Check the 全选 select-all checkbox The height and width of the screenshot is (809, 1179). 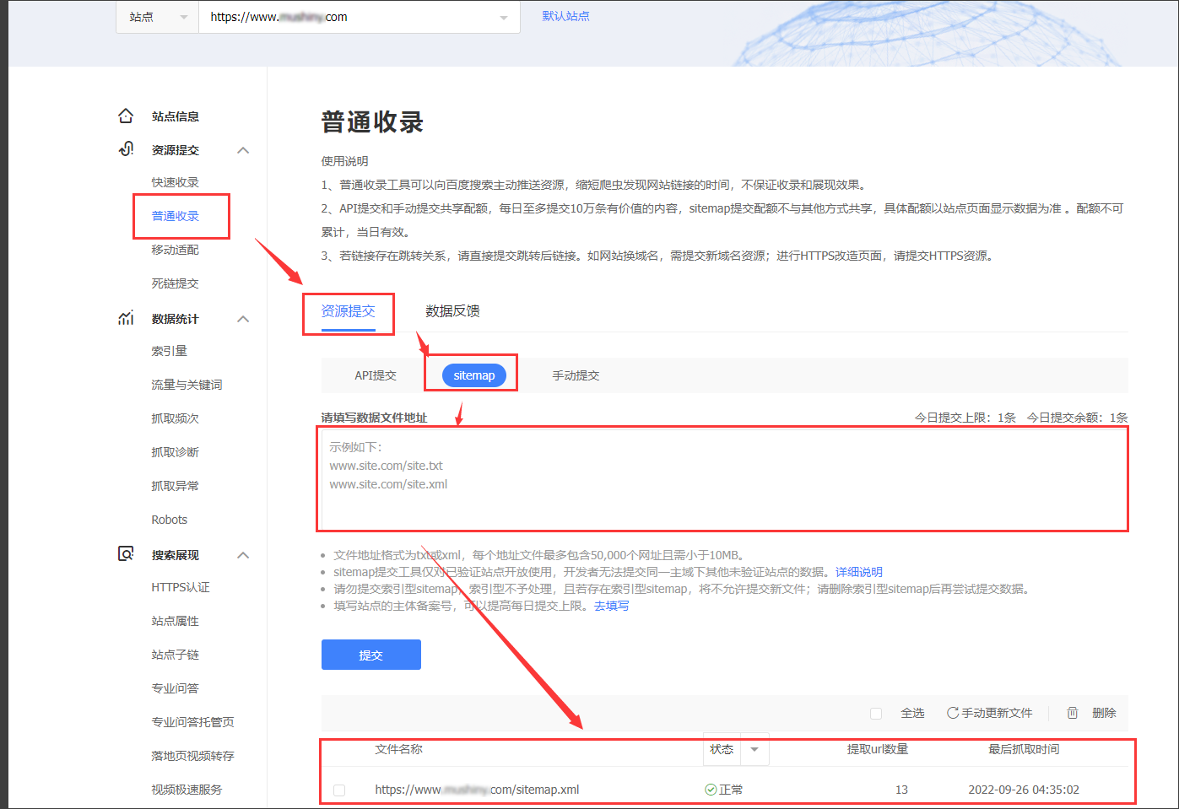875,713
